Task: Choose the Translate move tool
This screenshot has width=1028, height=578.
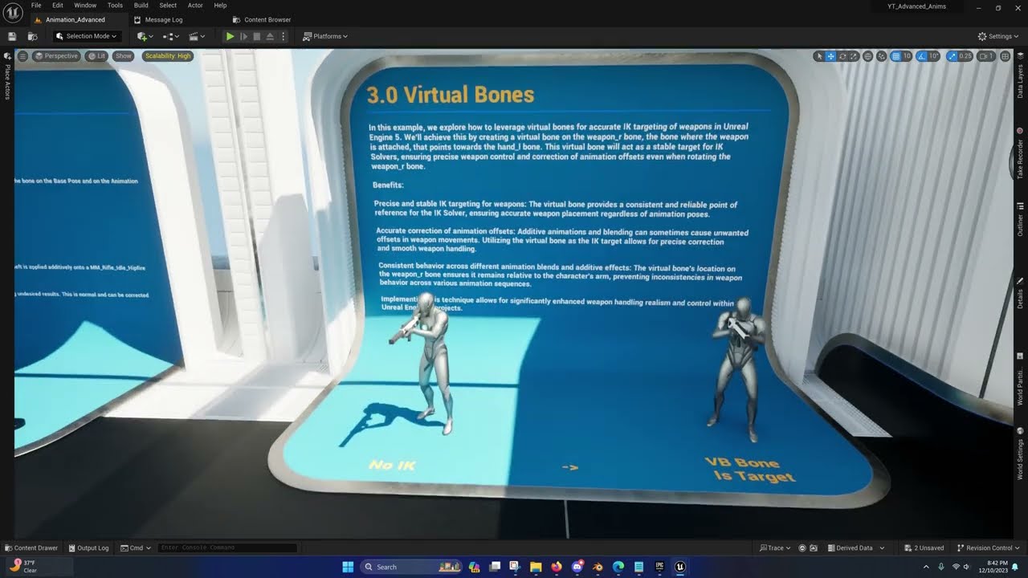Action: pyautogui.click(x=830, y=56)
